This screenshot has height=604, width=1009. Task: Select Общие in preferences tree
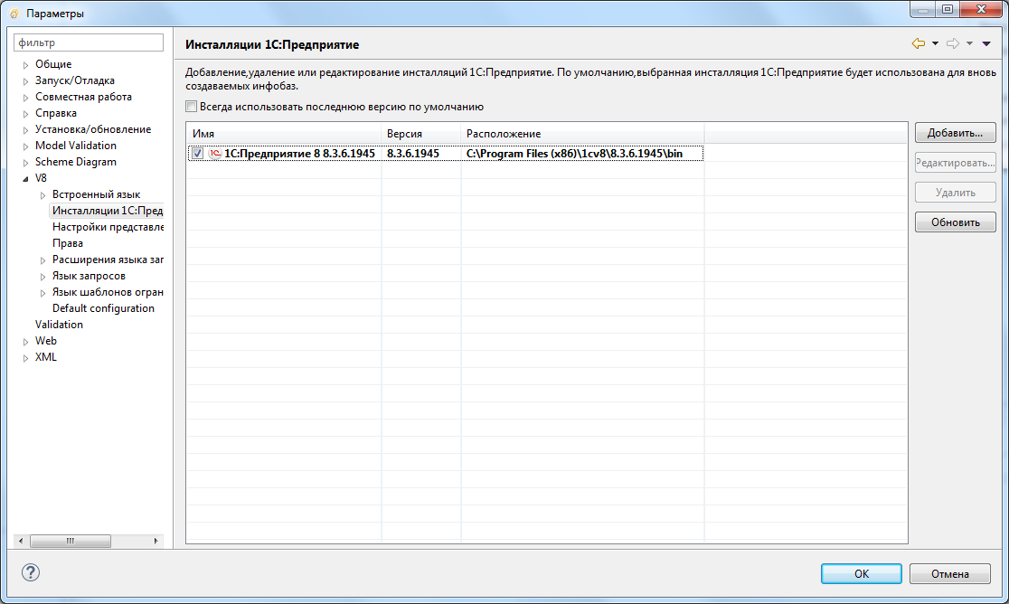tap(53, 64)
